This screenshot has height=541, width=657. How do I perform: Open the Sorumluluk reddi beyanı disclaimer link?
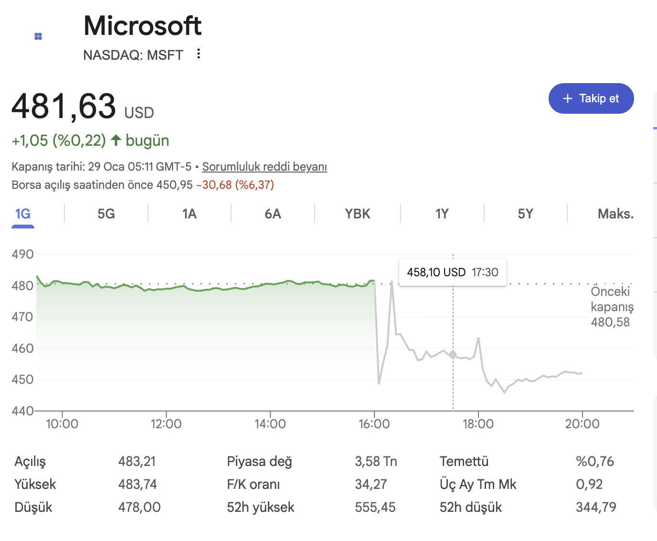(x=264, y=166)
